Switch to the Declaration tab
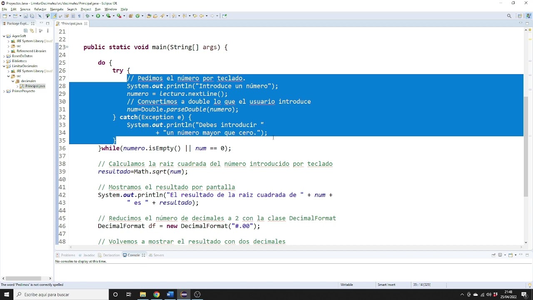 coord(109,255)
